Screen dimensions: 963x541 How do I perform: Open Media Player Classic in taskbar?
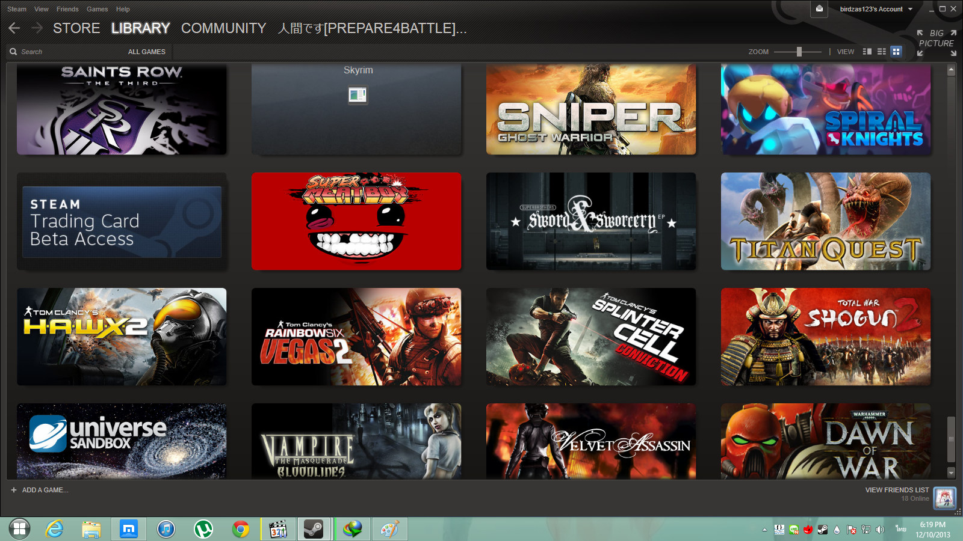(x=278, y=529)
